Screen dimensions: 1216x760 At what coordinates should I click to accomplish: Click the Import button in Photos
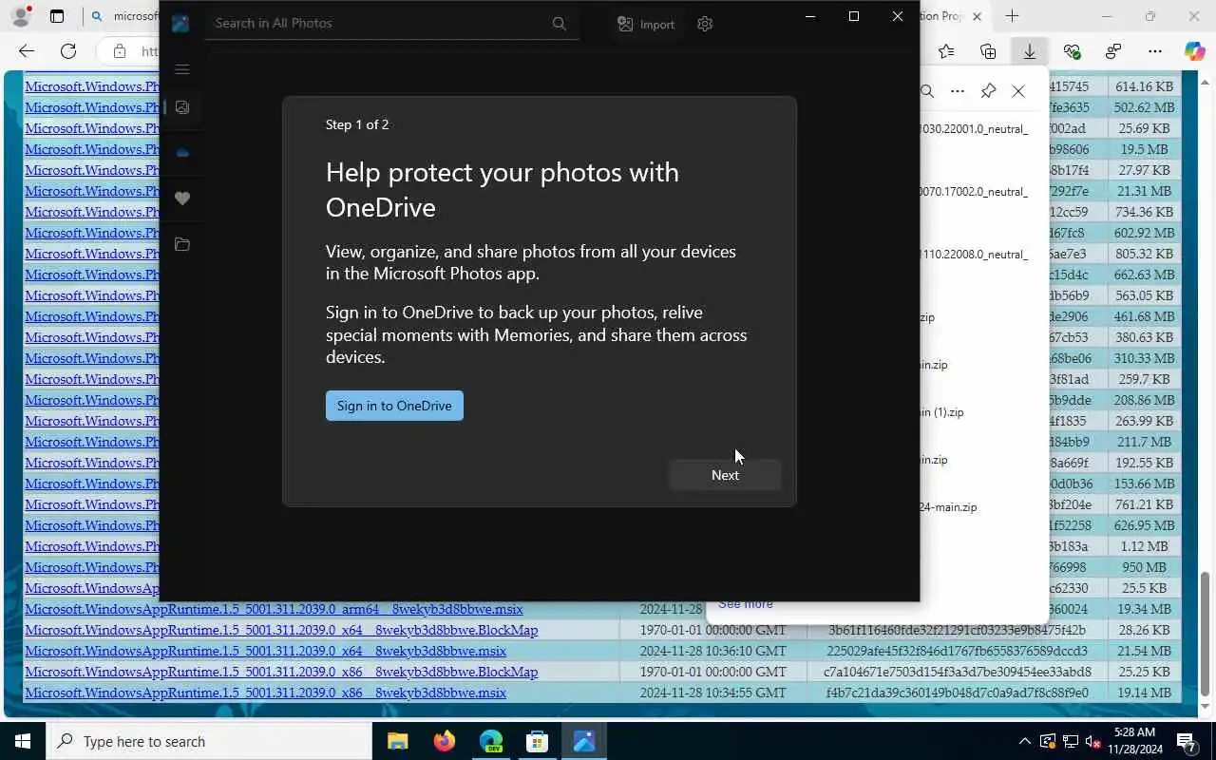click(646, 24)
